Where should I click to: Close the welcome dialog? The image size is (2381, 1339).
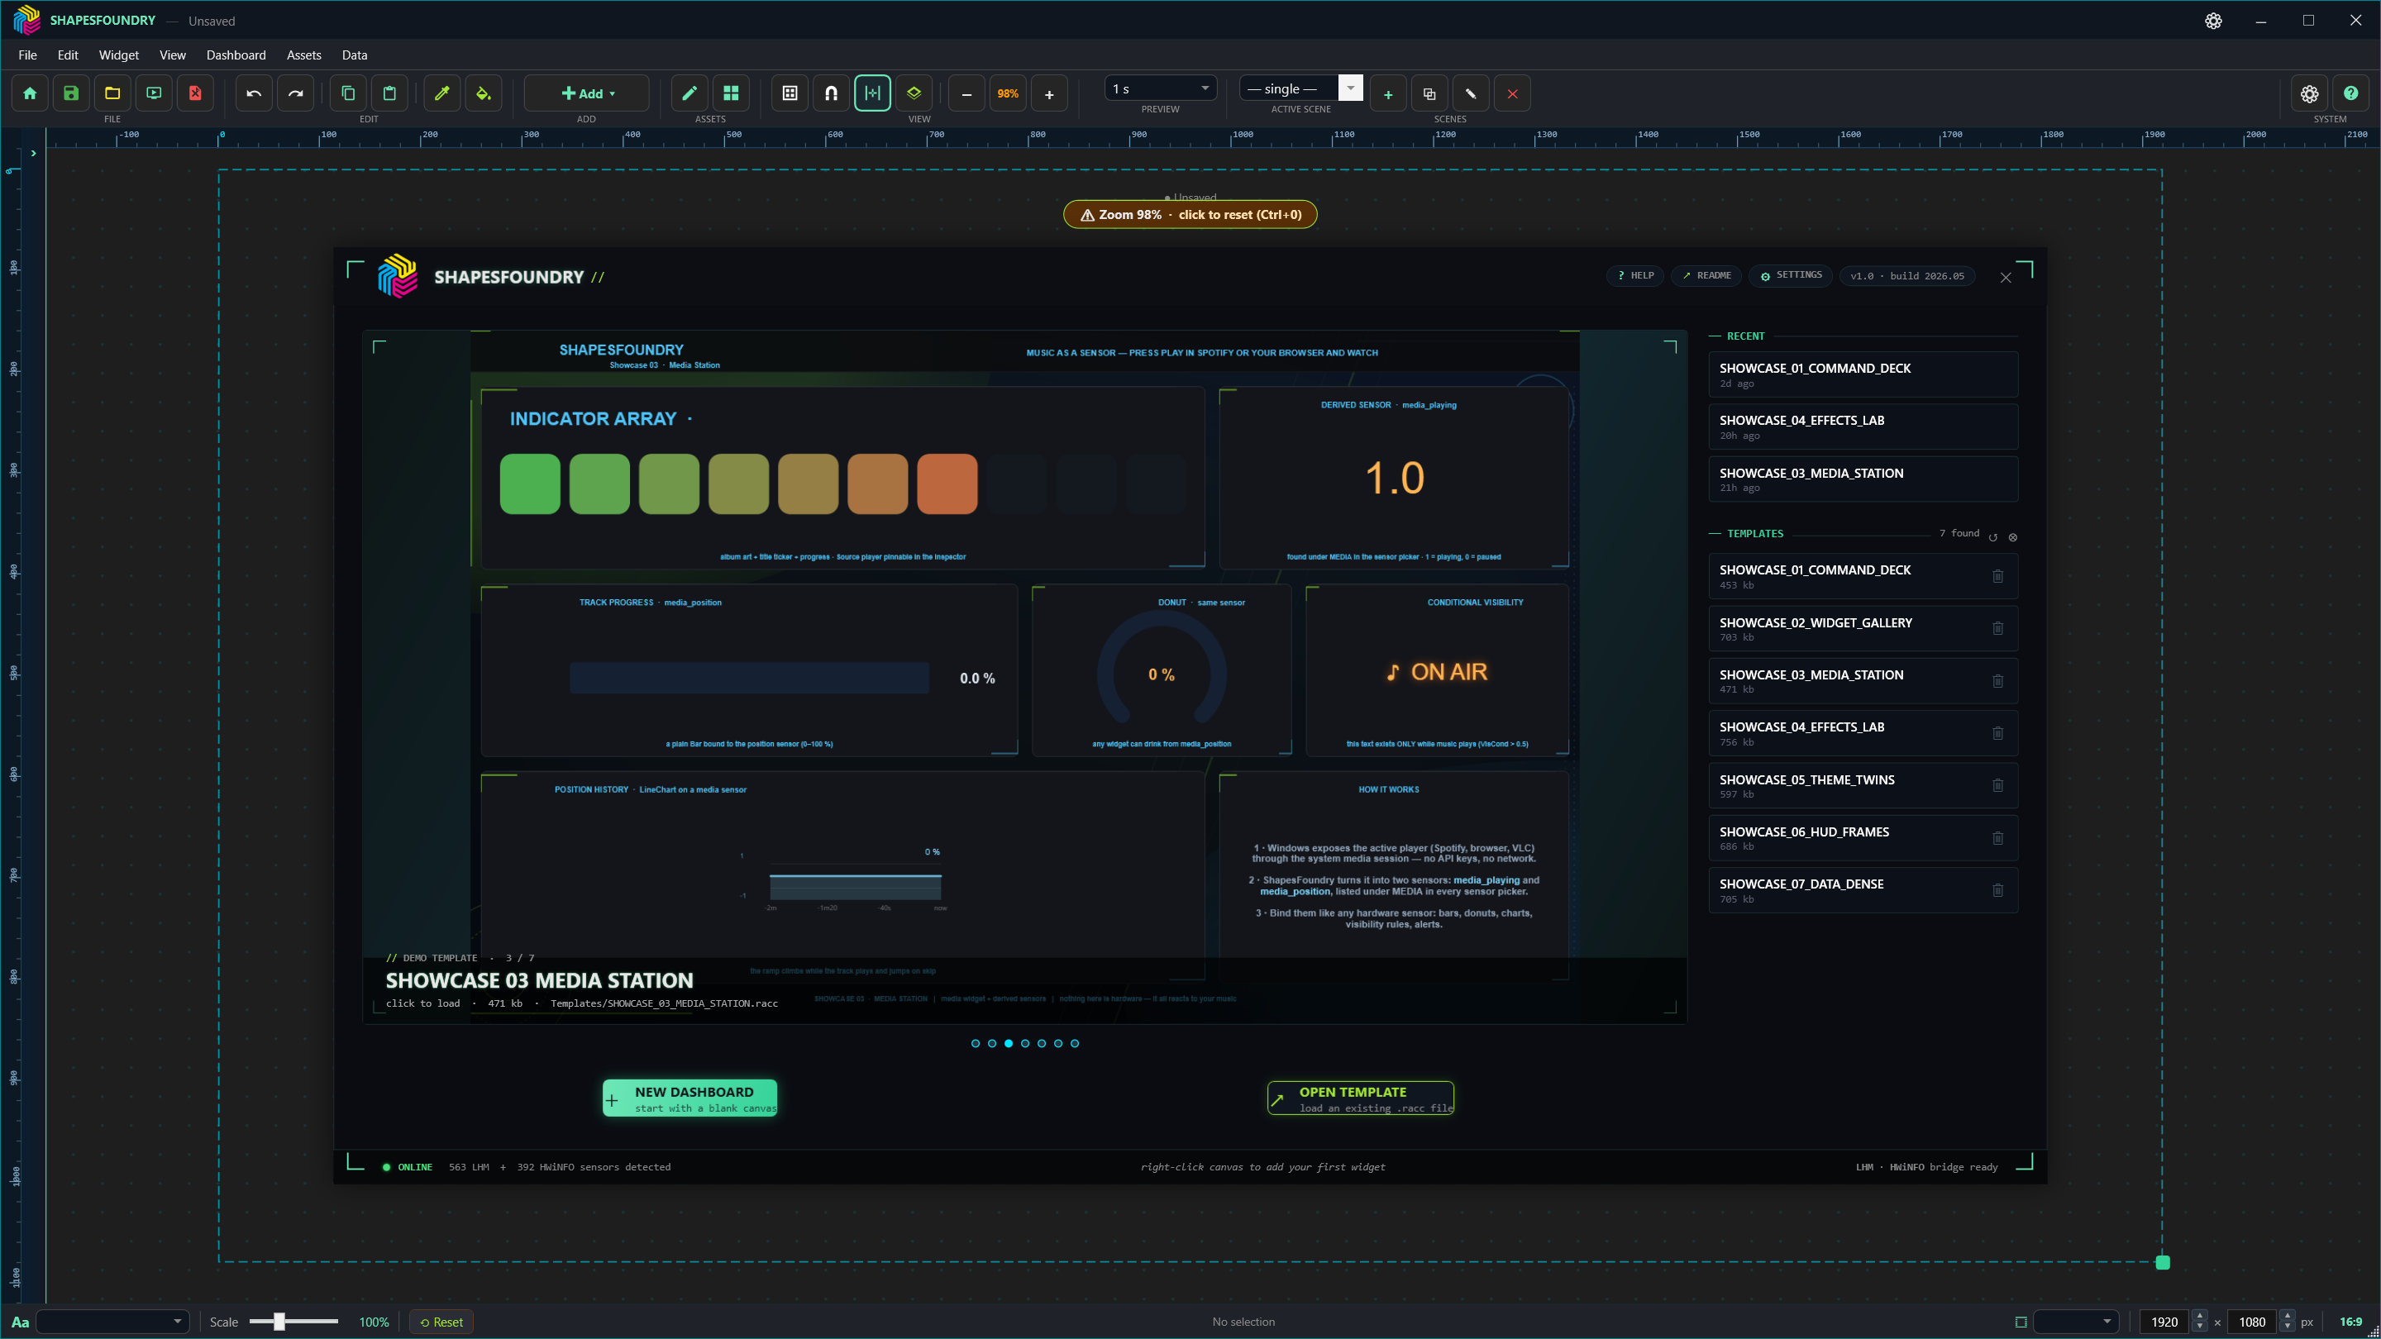click(x=2006, y=277)
